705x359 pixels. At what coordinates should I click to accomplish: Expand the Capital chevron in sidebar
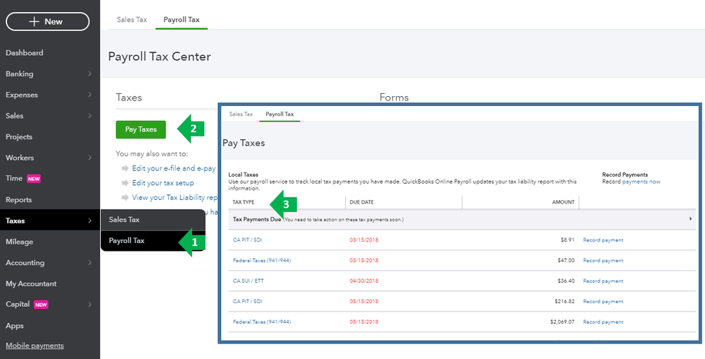pyautogui.click(x=90, y=305)
